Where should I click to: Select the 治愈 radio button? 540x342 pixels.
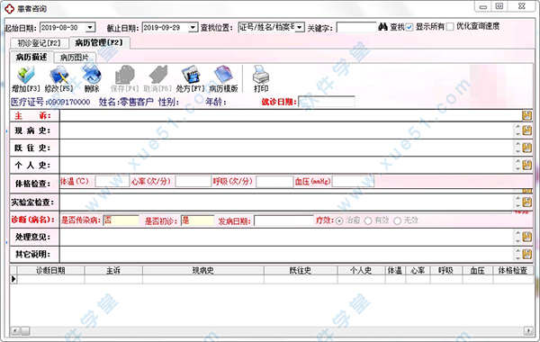point(339,220)
